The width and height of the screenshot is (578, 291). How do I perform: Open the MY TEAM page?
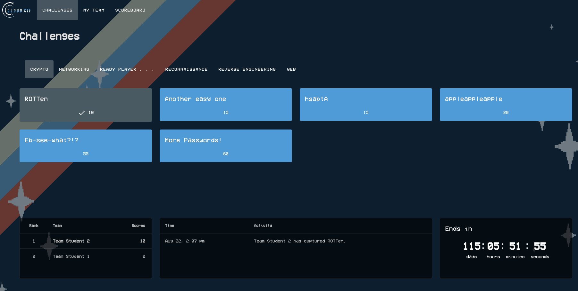pyautogui.click(x=94, y=10)
